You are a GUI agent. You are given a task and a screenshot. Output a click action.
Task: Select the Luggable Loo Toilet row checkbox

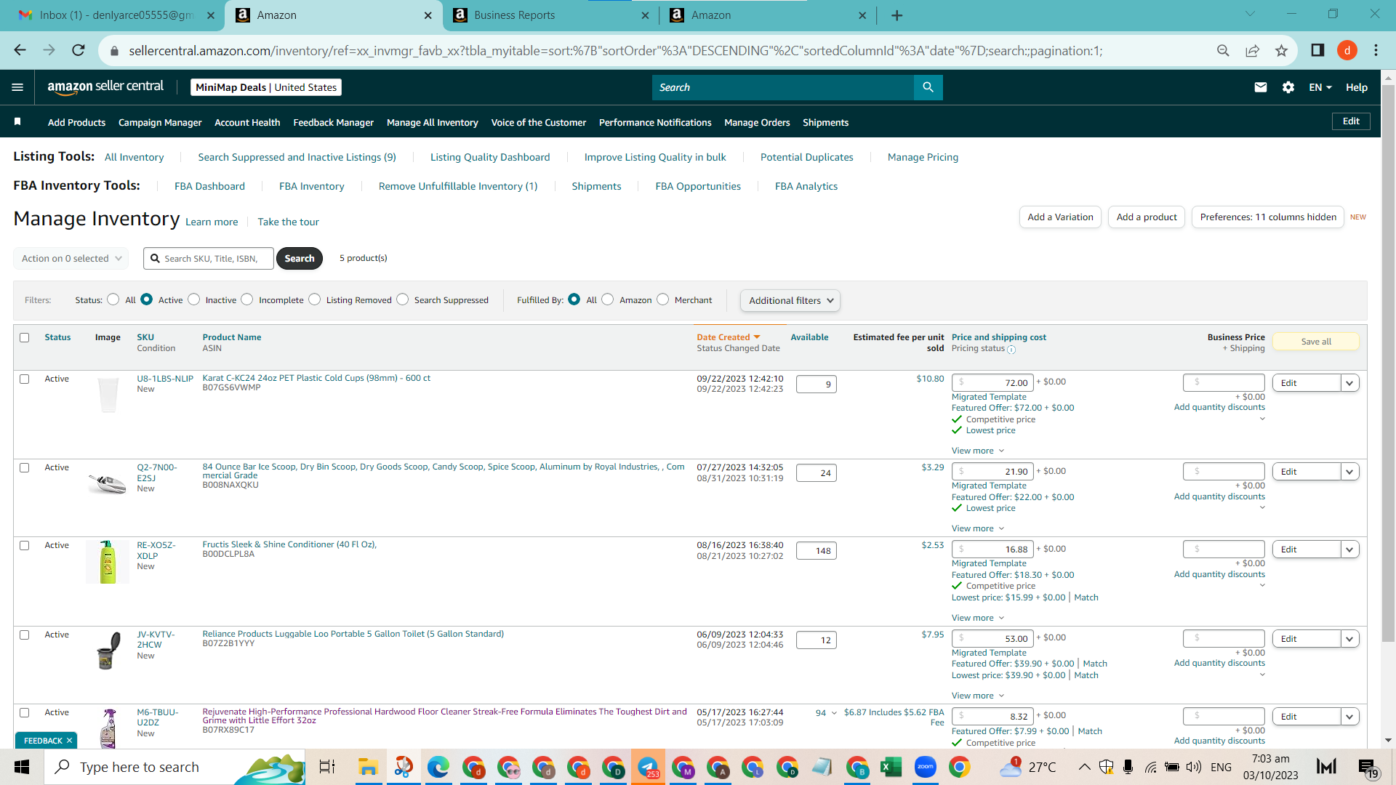coord(25,635)
